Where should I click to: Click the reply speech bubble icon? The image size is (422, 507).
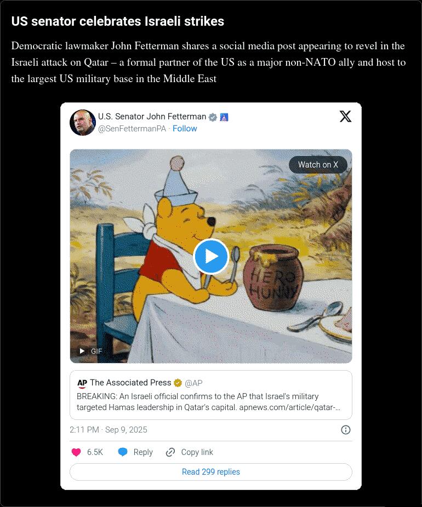[123, 452]
